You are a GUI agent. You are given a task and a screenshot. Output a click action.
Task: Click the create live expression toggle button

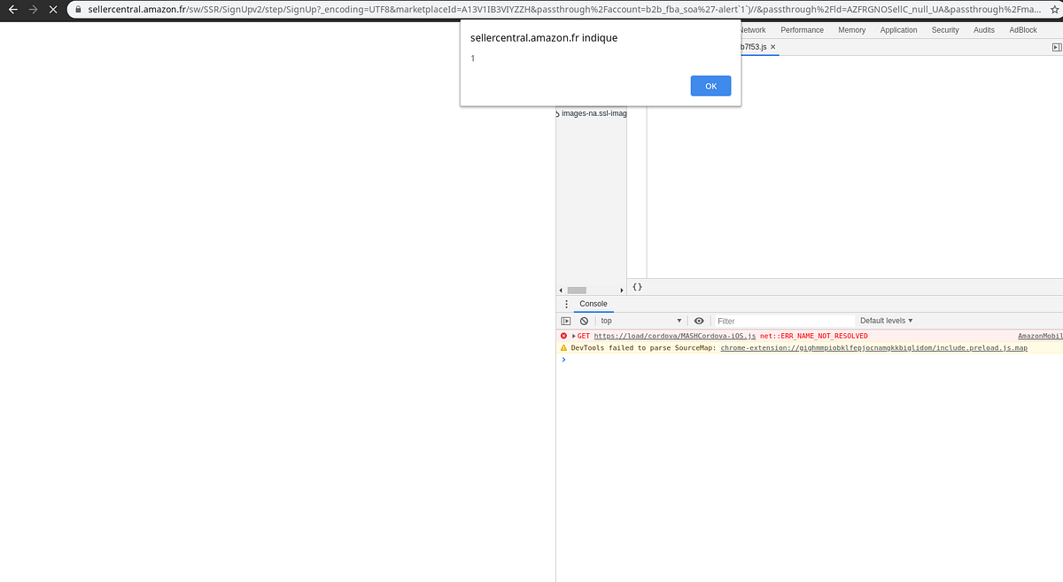click(x=699, y=320)
